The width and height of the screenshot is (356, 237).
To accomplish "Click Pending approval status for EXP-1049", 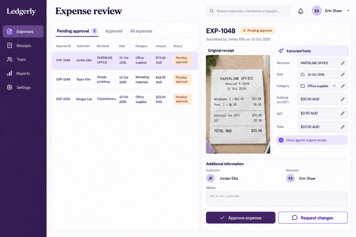I will click(182, 79).
